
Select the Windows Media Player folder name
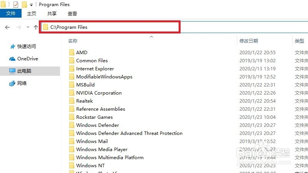coord(102,150)
